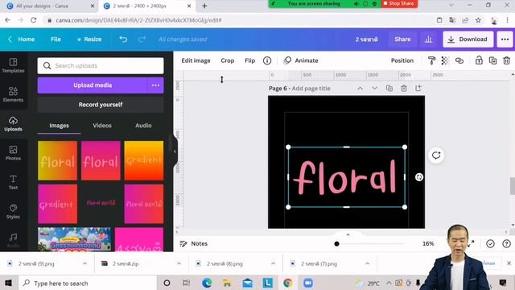Click the link chain icon
Viewport: 515px width, 290px height.
point(459,60)
